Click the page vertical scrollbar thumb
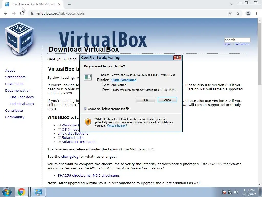Viewport: 262px width, 197px height. pyautogui.click(x=260, y=54)
